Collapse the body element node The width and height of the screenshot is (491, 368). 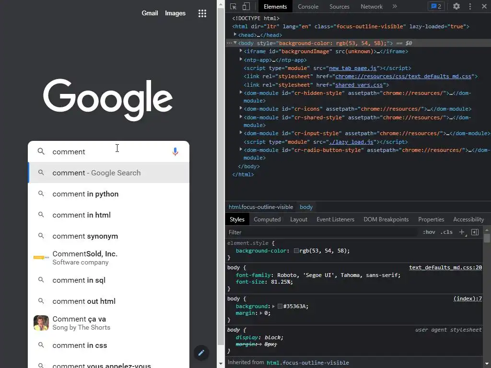(x=235, y=43)
